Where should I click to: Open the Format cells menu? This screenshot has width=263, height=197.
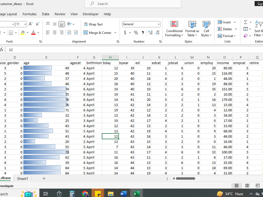tap(227, 36)
